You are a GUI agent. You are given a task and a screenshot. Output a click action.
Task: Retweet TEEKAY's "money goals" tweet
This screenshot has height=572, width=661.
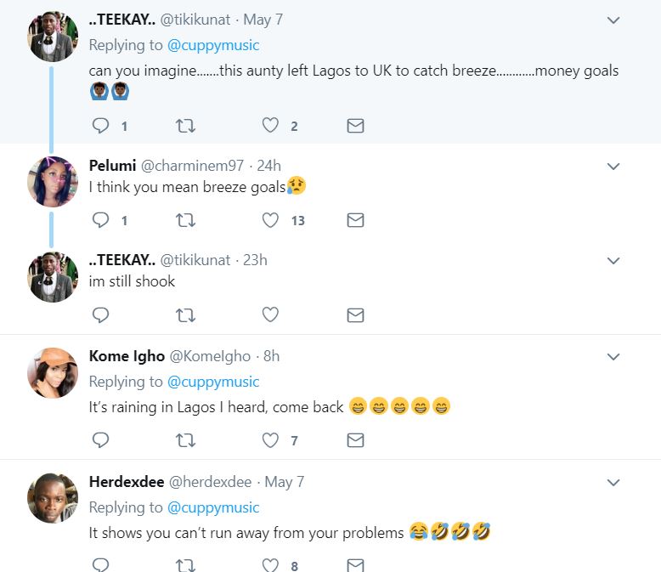185,126
